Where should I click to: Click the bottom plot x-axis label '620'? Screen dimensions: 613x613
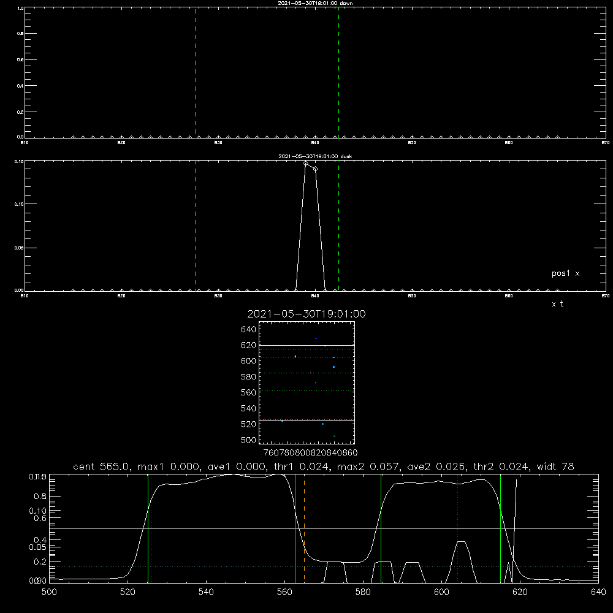click(x=520, y=592)
